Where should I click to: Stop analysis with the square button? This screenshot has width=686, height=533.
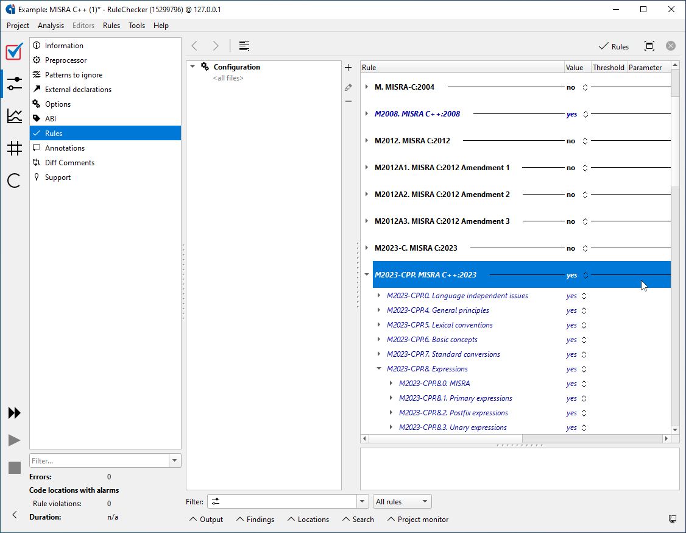(15, 468)
